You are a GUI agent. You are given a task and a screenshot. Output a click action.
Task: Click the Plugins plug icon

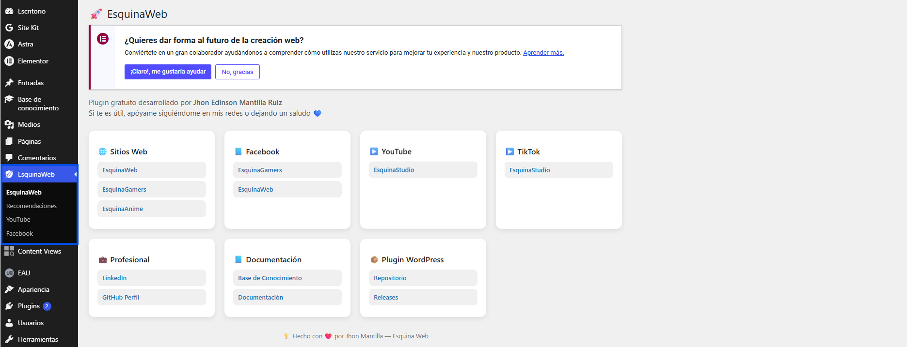[9, 306]
